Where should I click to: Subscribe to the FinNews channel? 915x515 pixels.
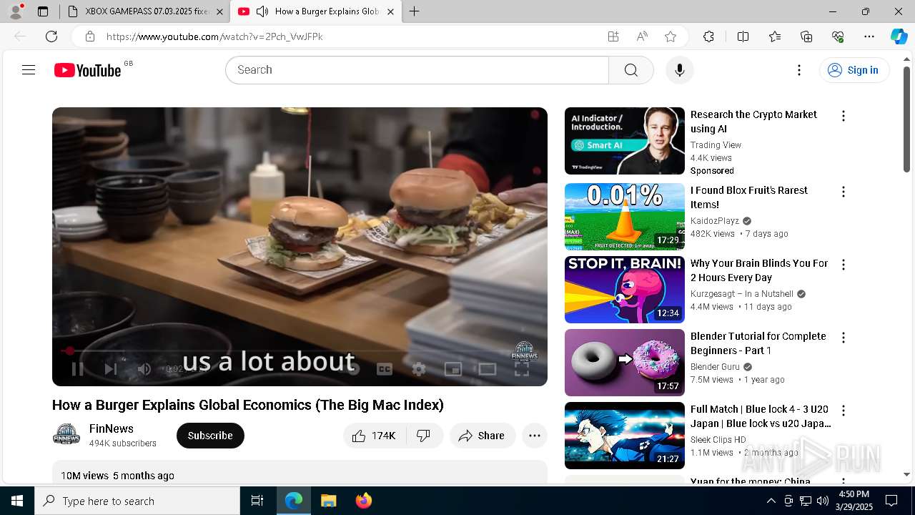pyautogui.click(x=210, y=436)
